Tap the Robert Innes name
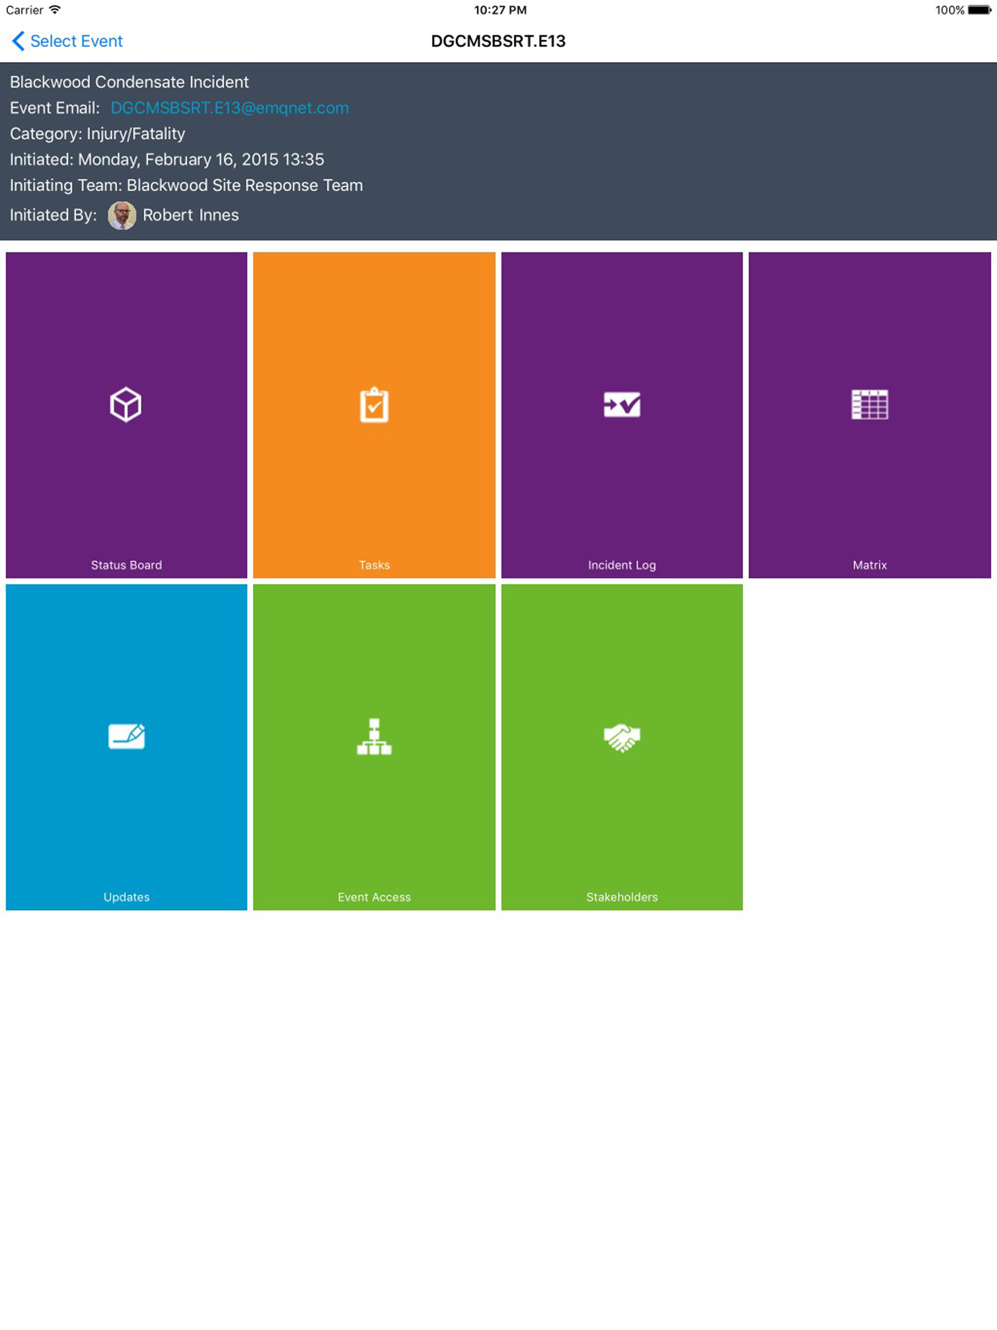Viewport: 997px width, 1330px height. pos(191,215)
